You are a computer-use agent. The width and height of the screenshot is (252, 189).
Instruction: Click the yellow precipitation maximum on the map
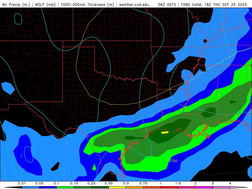pyautogui.click(x=165, y=133)
